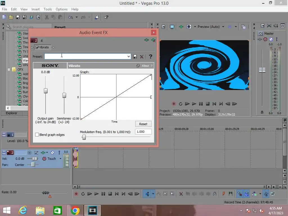288x216 pixels.
Task: Click the Modulation freq. slider handle
Action: pos(84,137)
